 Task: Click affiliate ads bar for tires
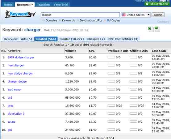(133, 105)
